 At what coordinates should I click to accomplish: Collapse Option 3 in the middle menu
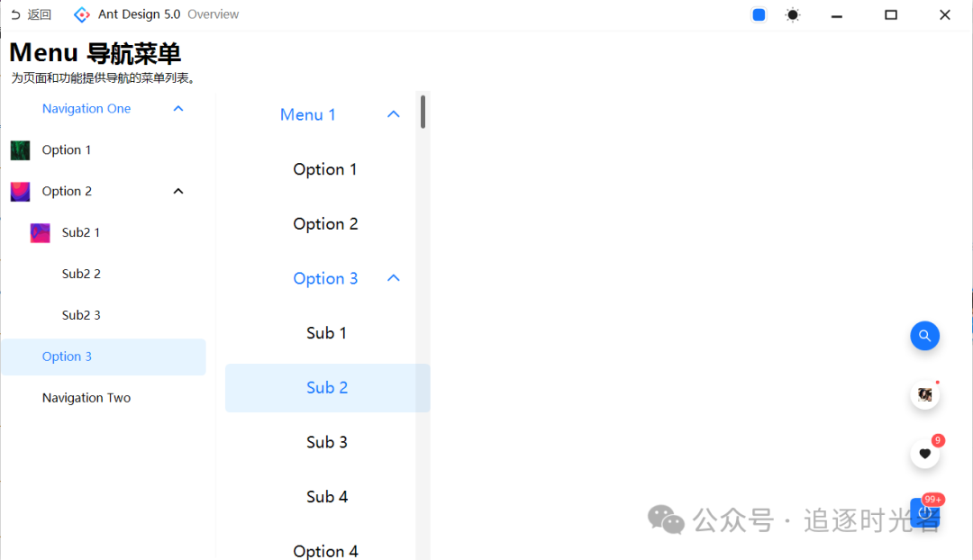[x=394, y=278]
